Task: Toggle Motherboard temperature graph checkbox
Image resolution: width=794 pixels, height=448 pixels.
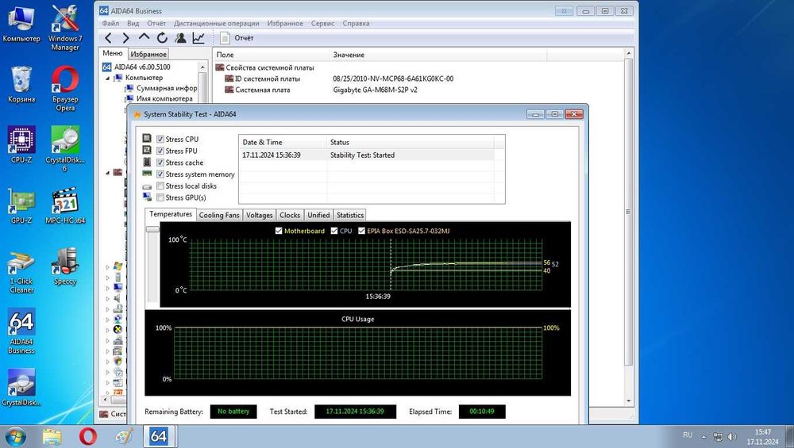Action: tap(279, 231)
